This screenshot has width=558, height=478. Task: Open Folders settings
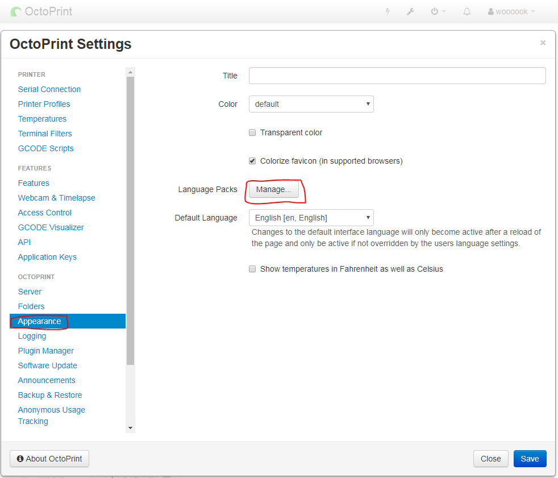click(31, 306)
